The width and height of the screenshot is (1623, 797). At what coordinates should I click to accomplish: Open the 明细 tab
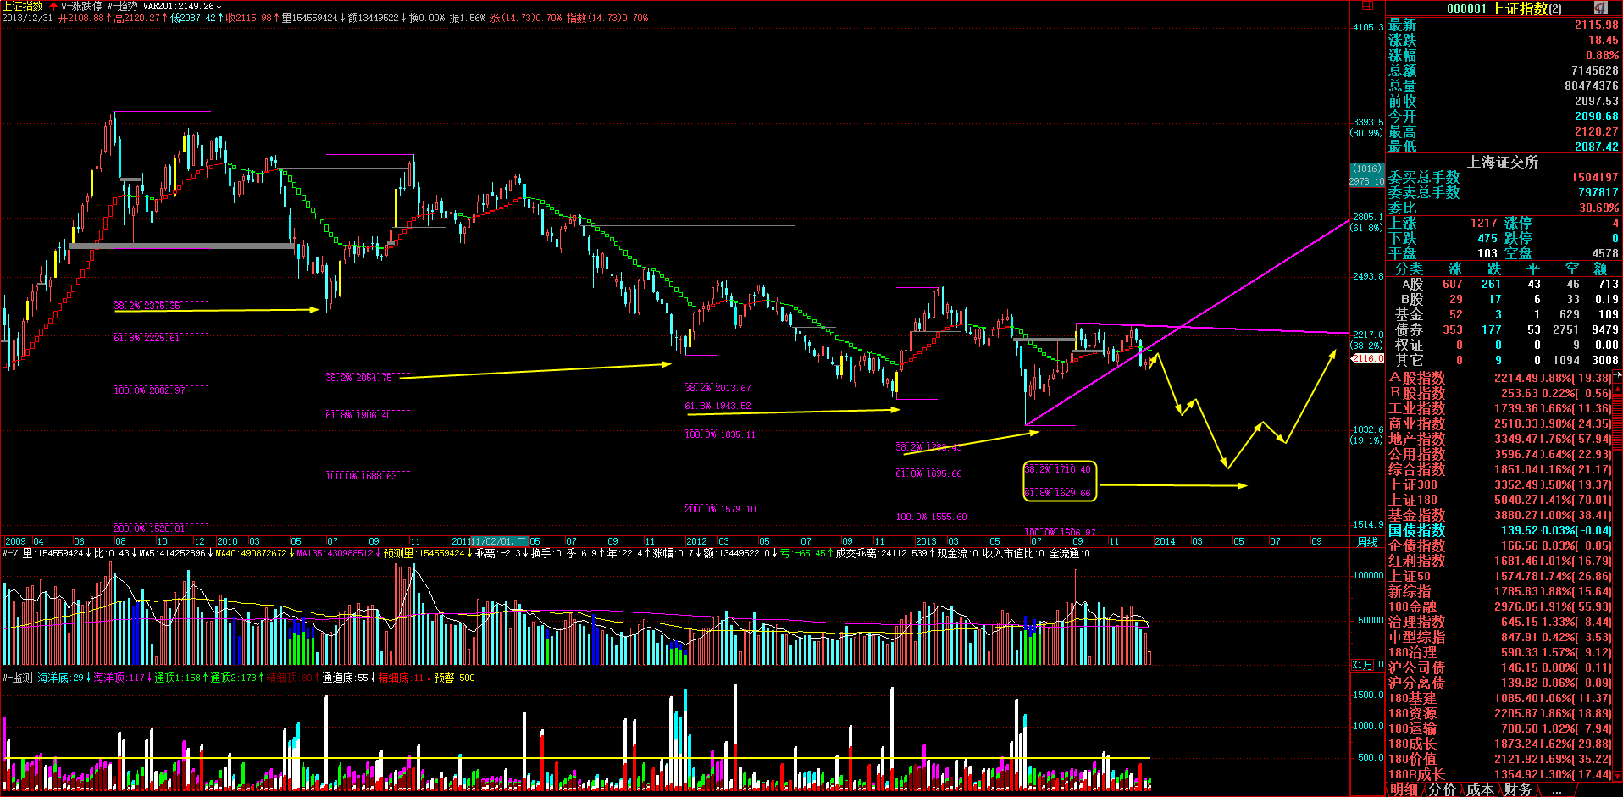coord(1404,789)
